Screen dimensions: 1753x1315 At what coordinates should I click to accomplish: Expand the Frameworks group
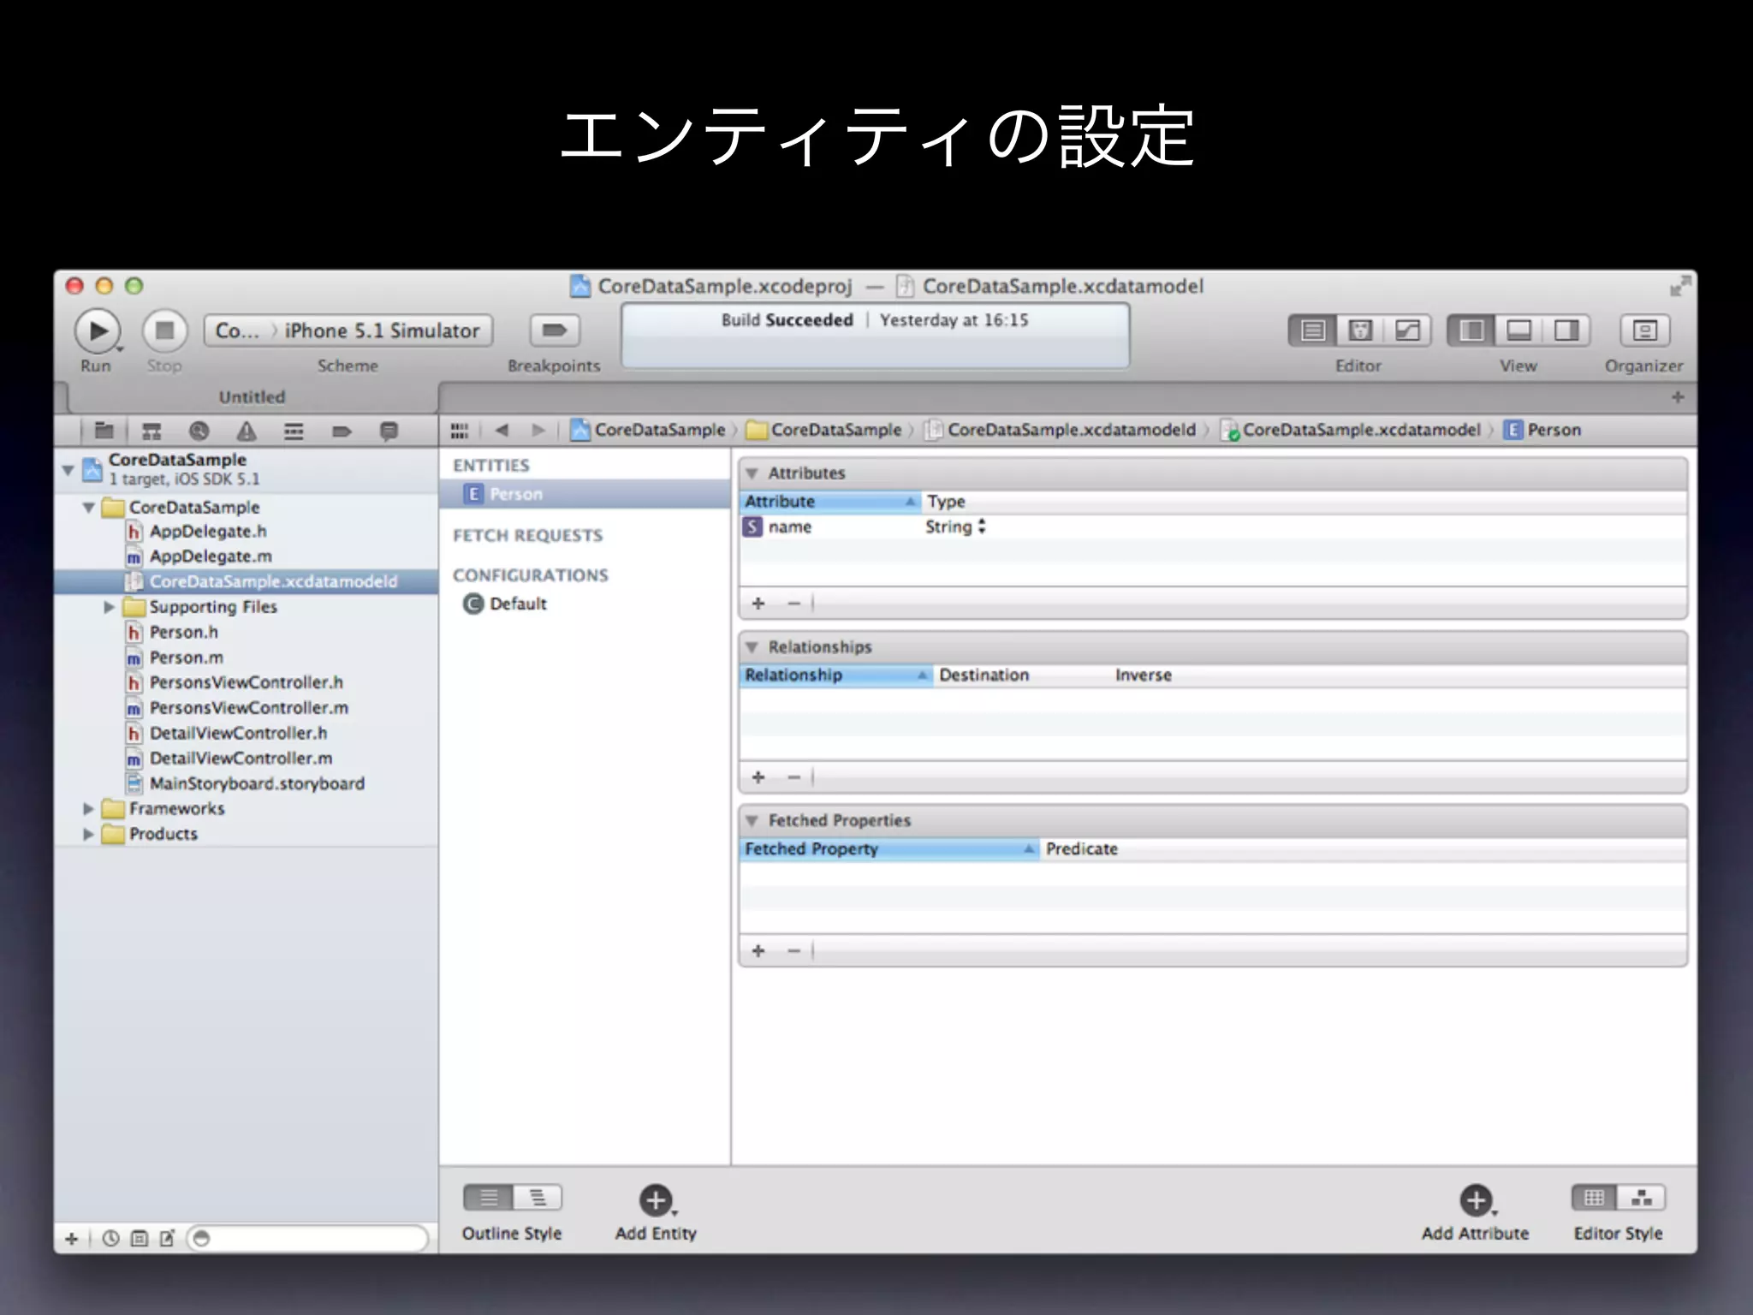tap(88, 809)
